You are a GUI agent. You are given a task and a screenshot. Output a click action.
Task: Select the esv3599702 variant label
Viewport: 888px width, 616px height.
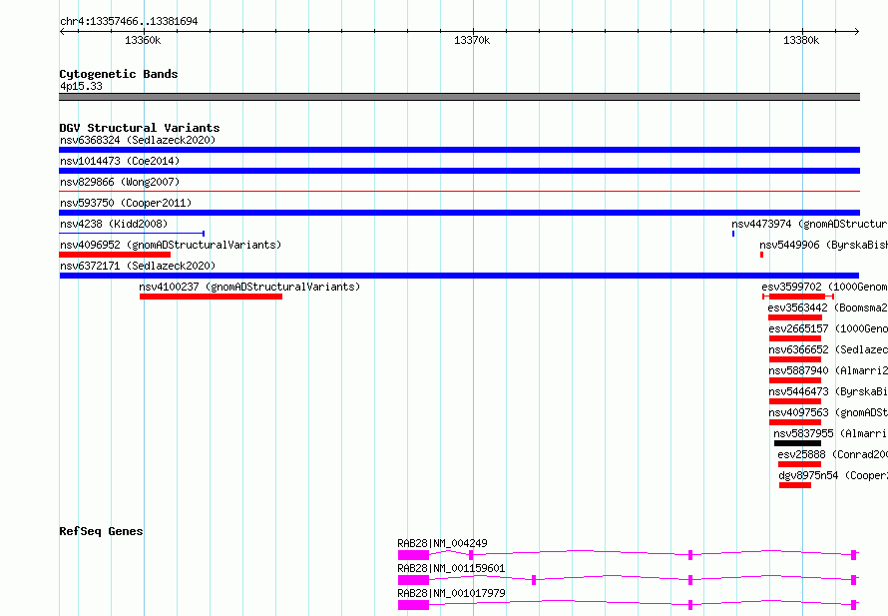pyautogui.click(x=824, y=287)
